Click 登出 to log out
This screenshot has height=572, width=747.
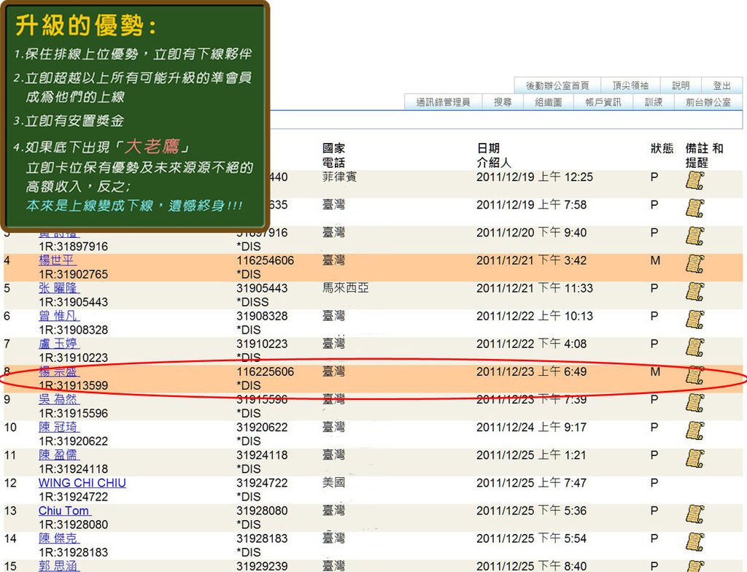tap(721, 85)
